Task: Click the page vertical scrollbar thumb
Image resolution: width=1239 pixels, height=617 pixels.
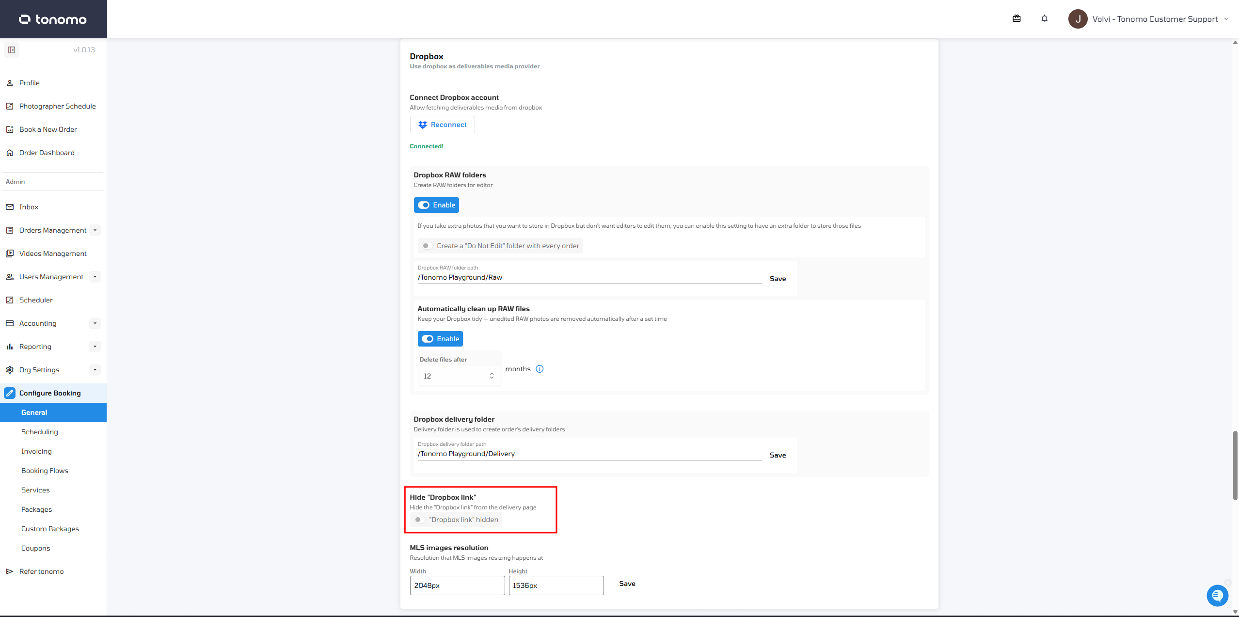Action: (1235, 465)
